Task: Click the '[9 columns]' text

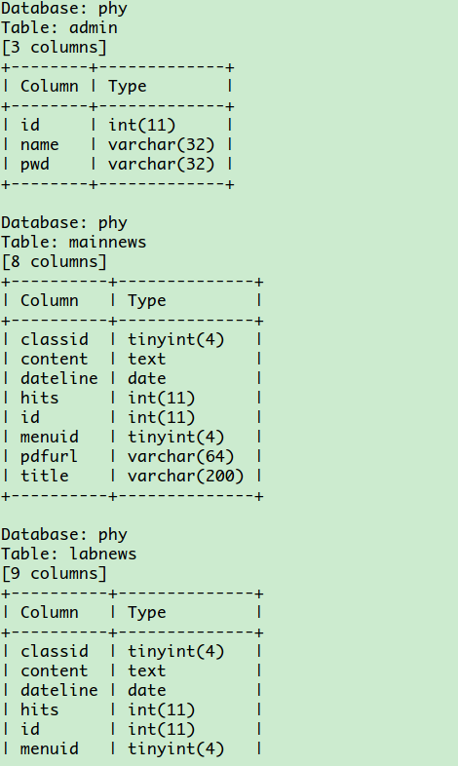Action: (55, 573)
